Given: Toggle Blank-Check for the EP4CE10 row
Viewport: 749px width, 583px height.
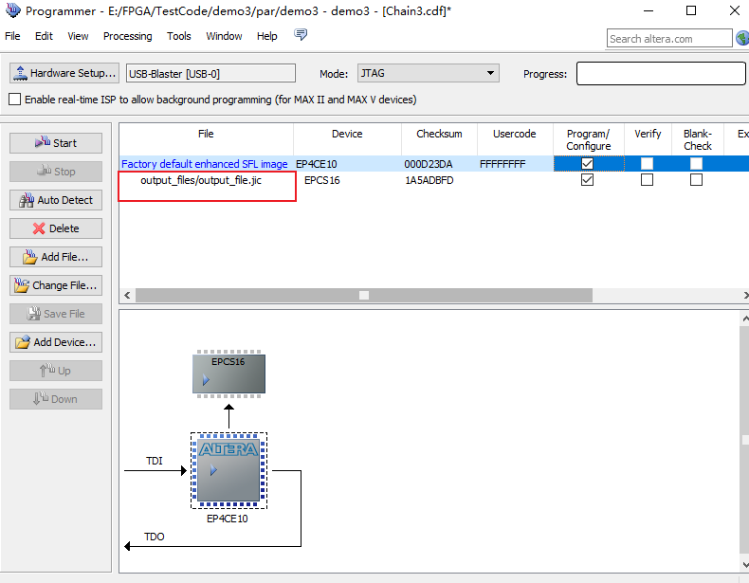Looking at the screenshot, I should pos(697,164).
